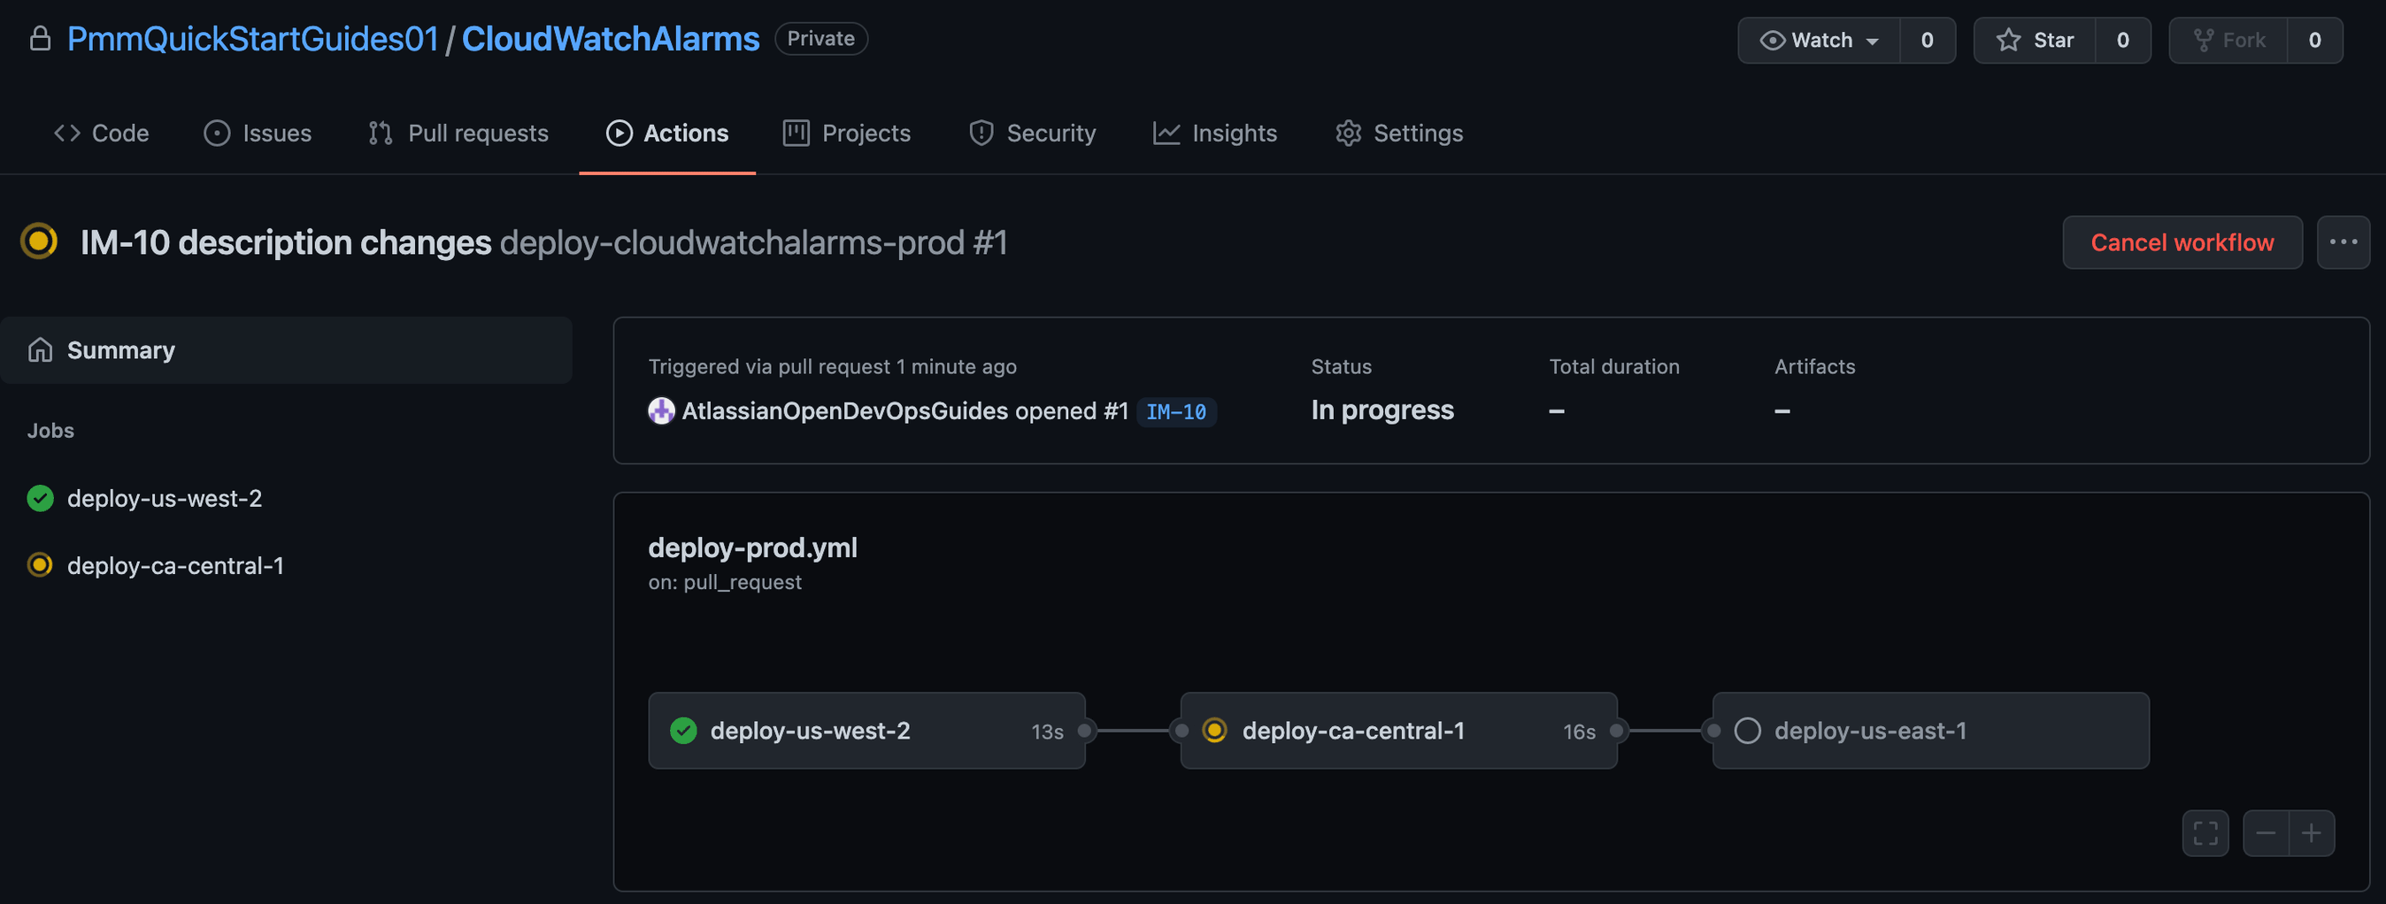The width and height of the screenshot is (2386, 904).
Task: Click the fullscreen icon on workflow graph
Action: [x=2205, y=831]
